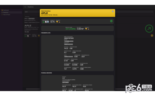Click the Dashboard sidebar icon
Image resolution: width=155 pixels, height=96 pixels.
click(x=2, y=10)
